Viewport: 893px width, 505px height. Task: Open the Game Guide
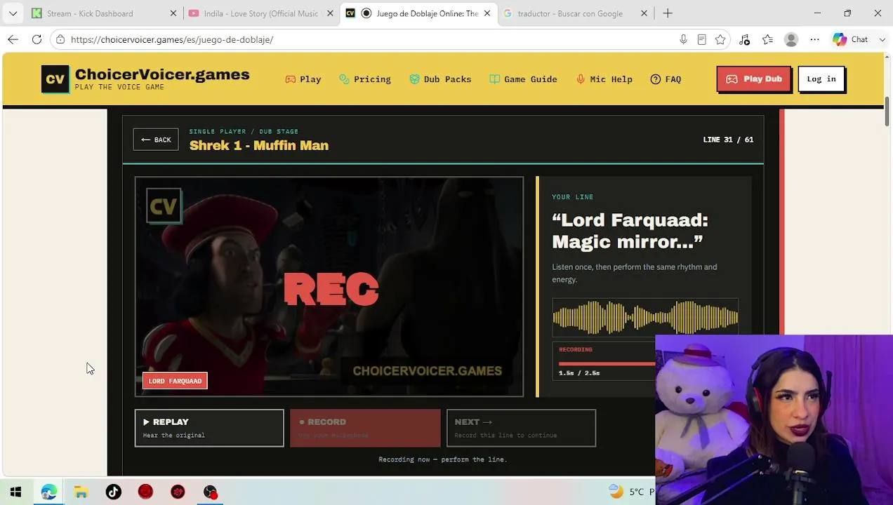pyautogui.click(x=523, y=79)
